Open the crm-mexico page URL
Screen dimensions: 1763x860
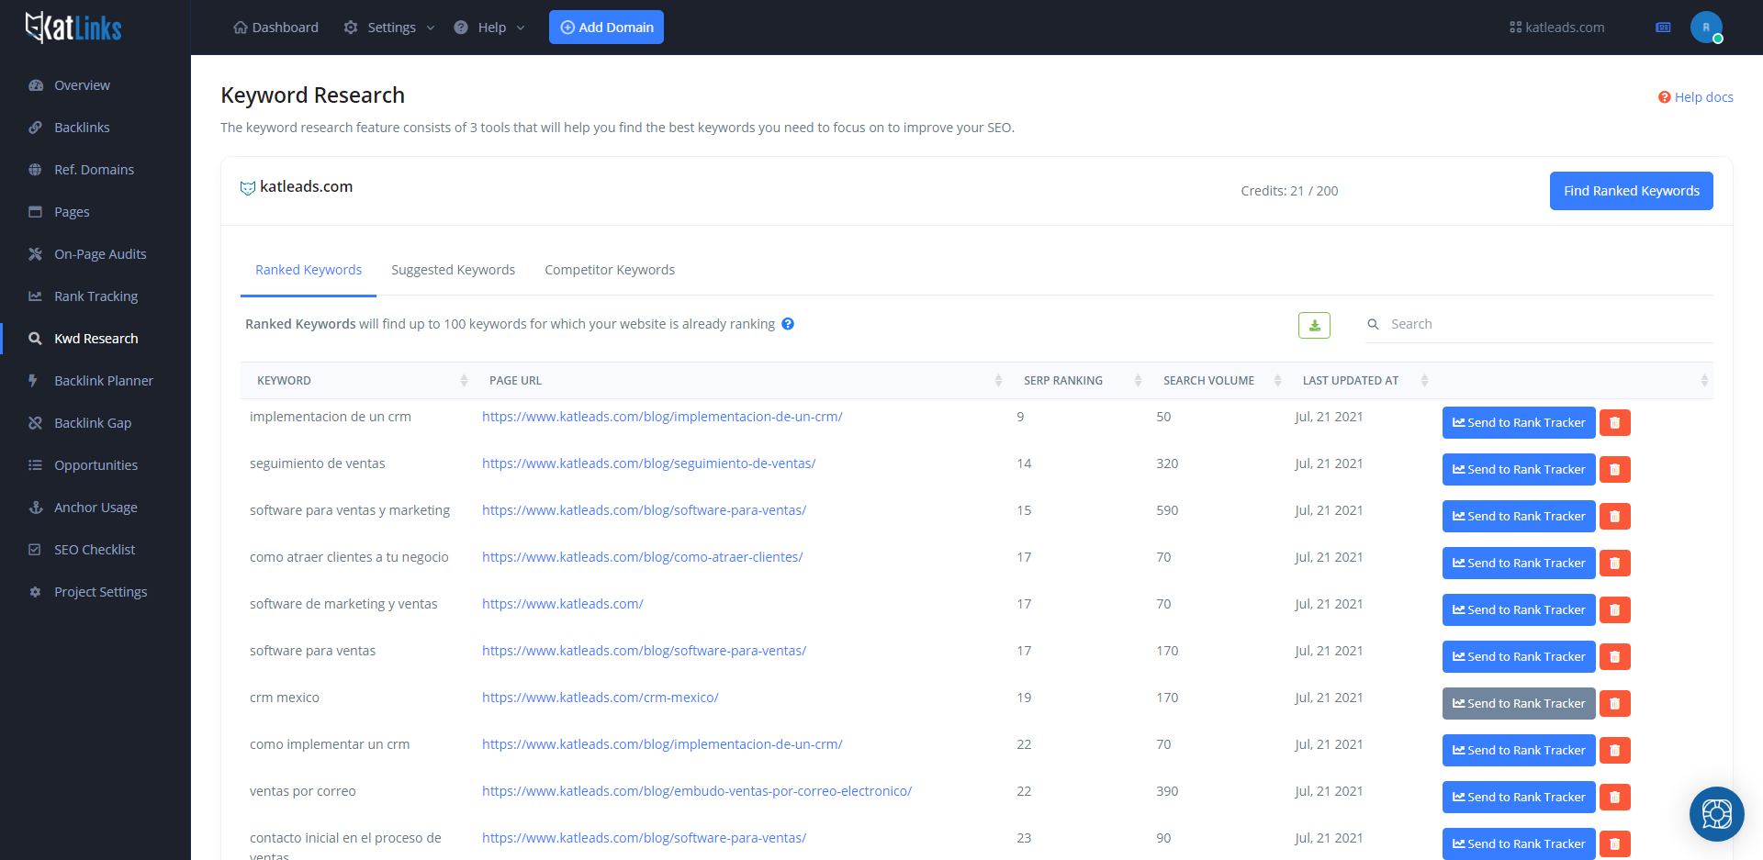(600, 698)
